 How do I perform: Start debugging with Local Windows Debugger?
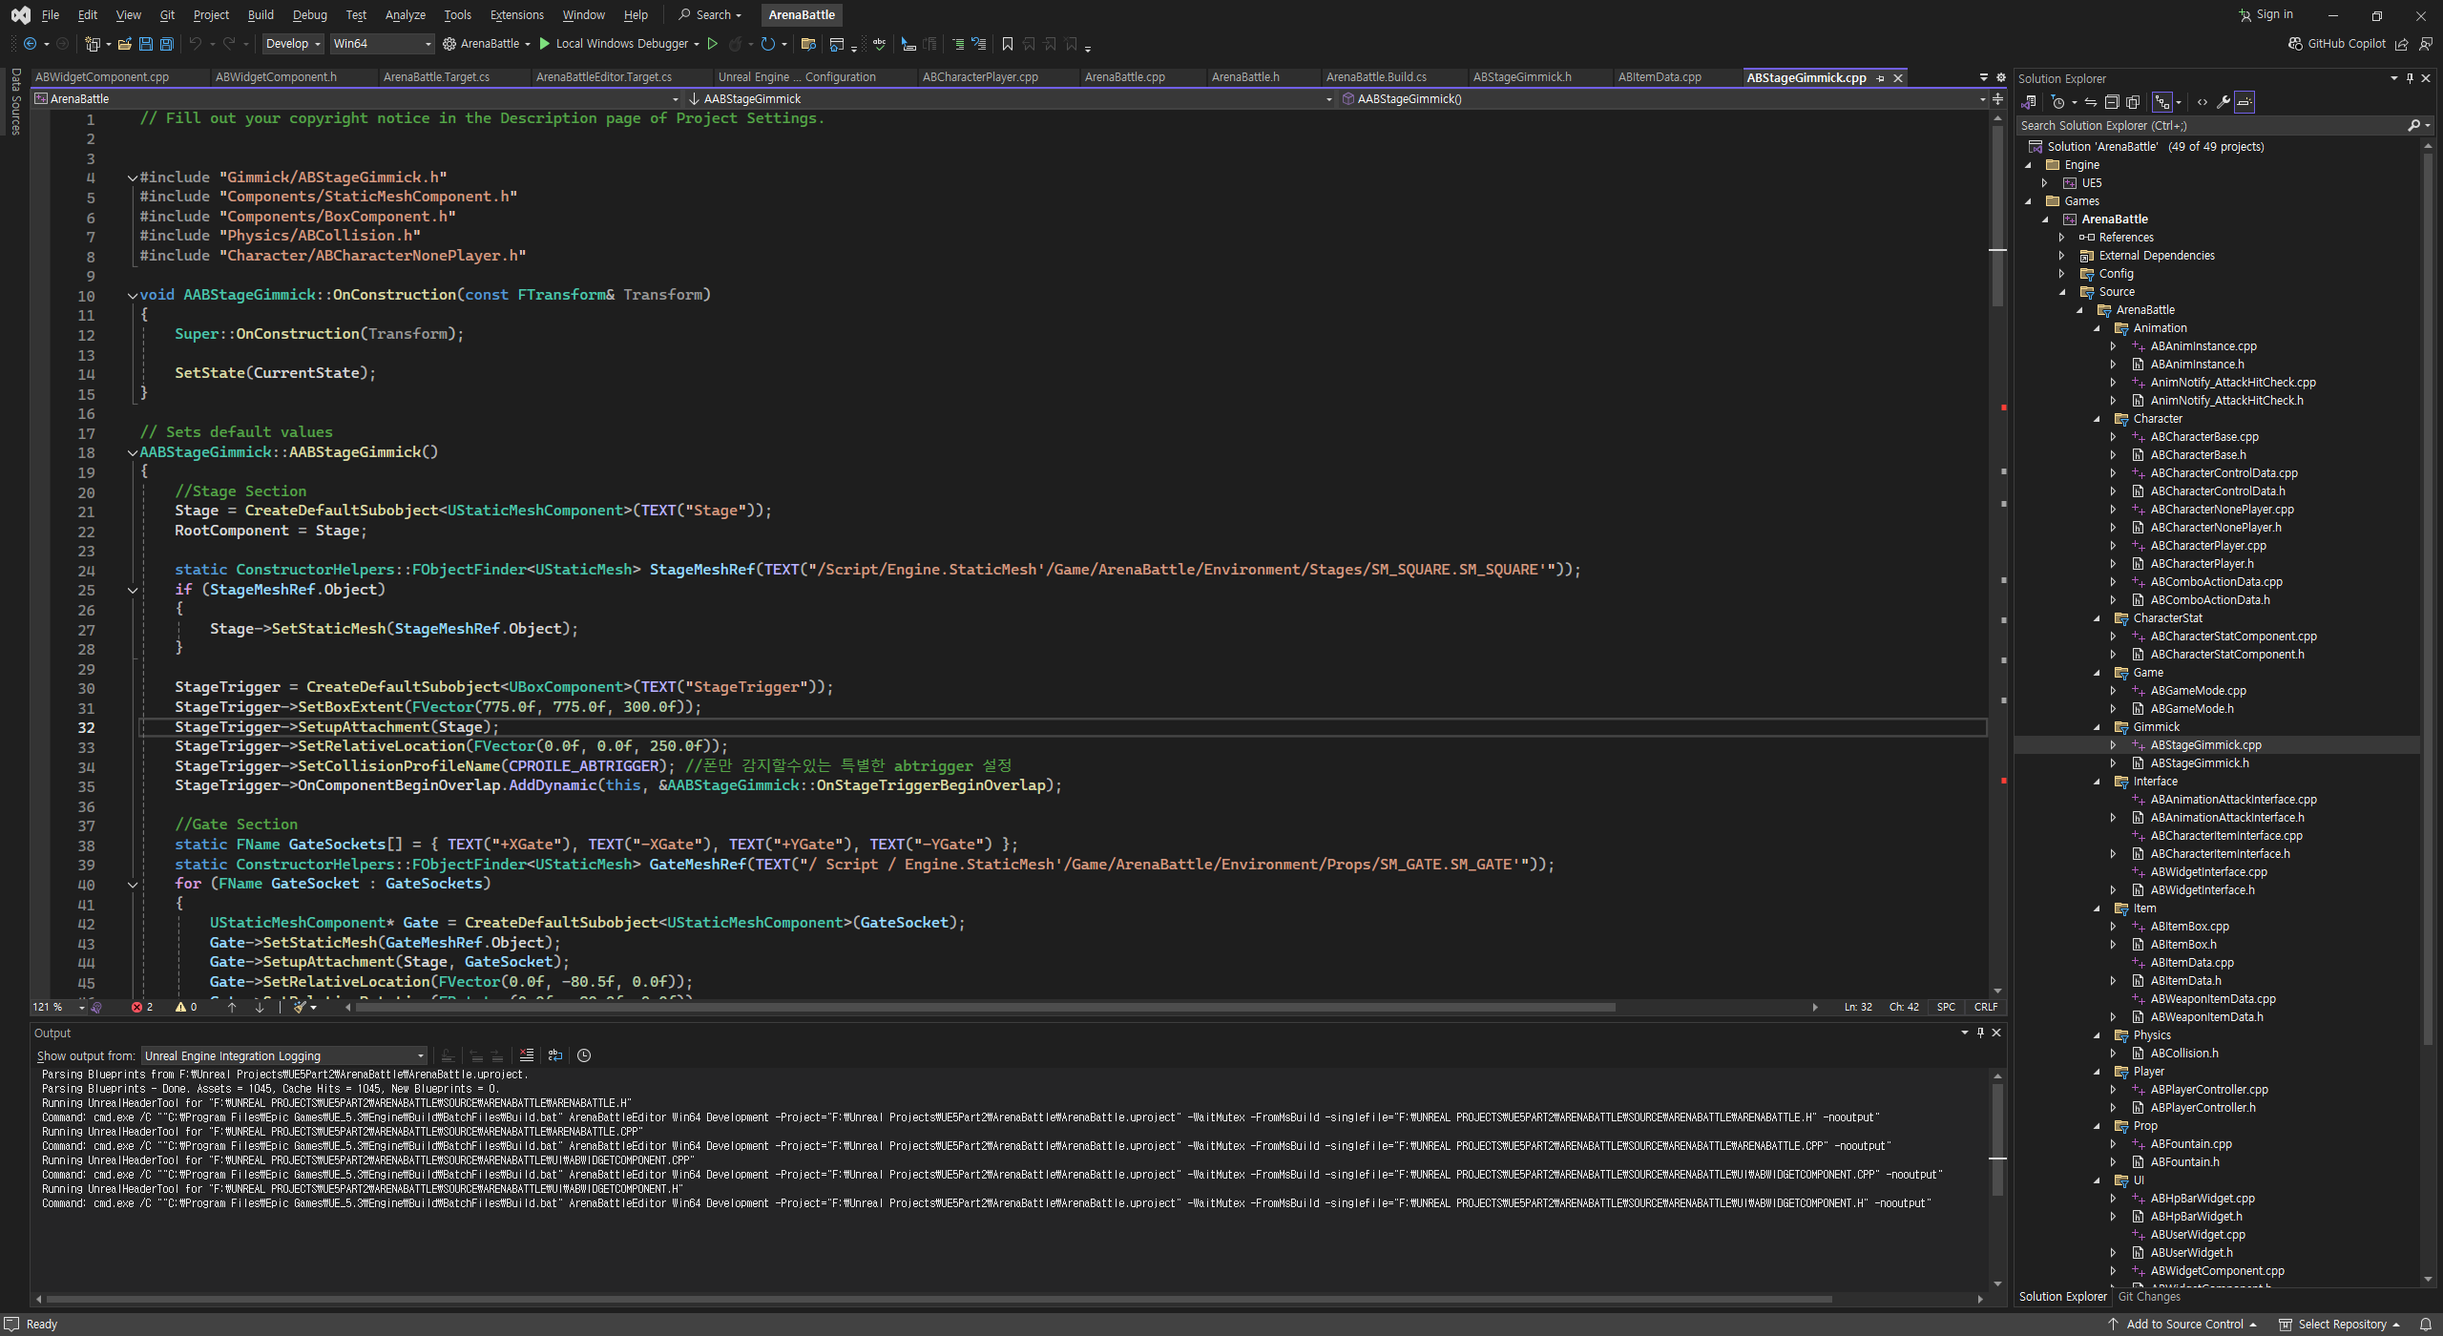click(618, 44)
